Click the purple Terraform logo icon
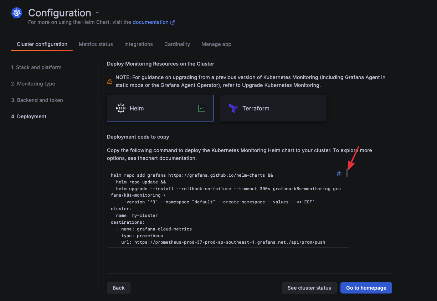The image size is (437, 301). click(233, 108)
